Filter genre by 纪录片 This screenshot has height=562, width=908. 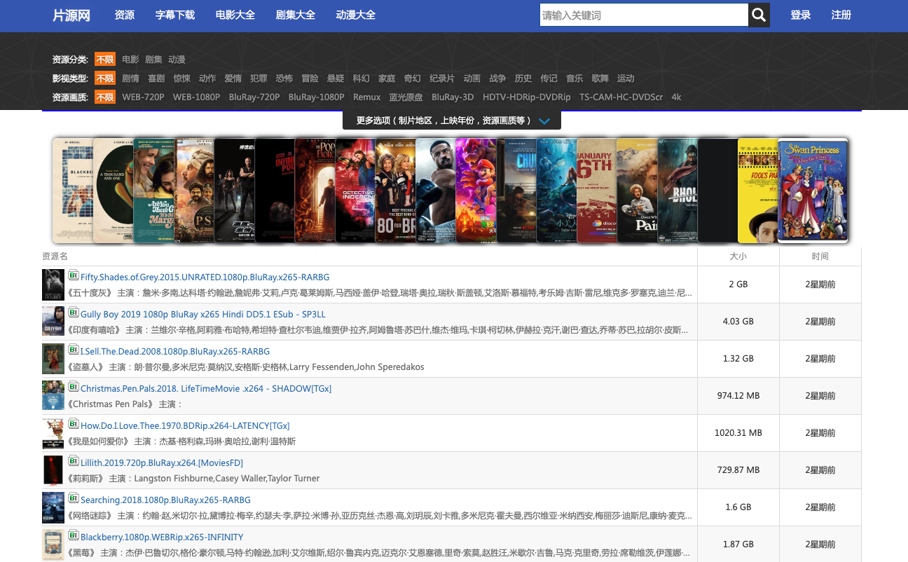[x=442, y=78]
